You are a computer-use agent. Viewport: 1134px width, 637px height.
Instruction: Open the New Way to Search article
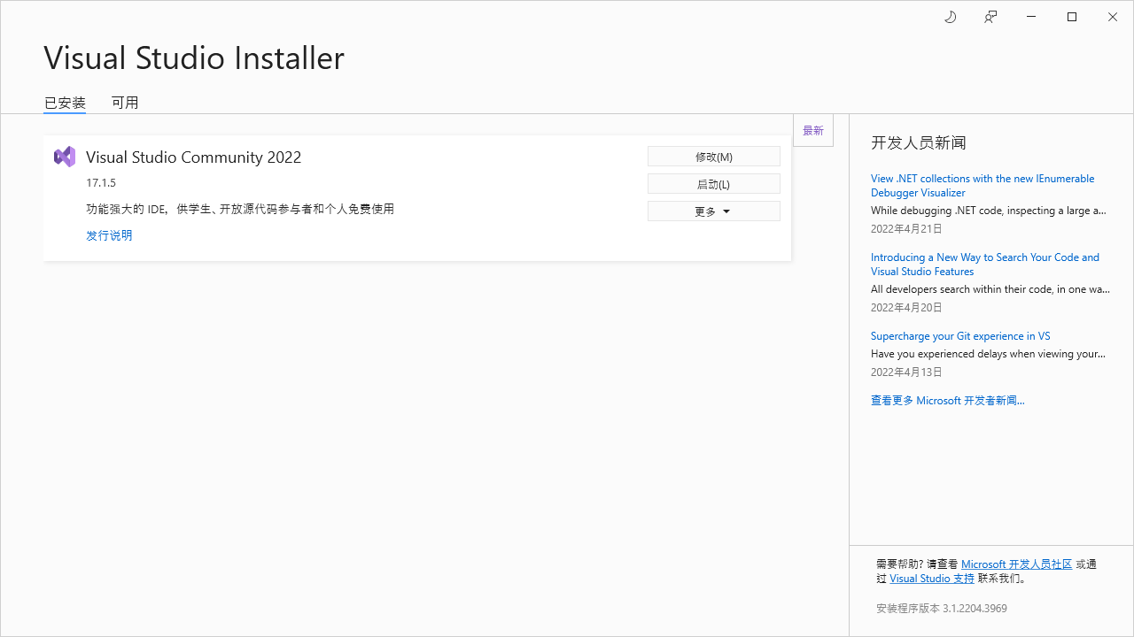[x=985, y=264]
